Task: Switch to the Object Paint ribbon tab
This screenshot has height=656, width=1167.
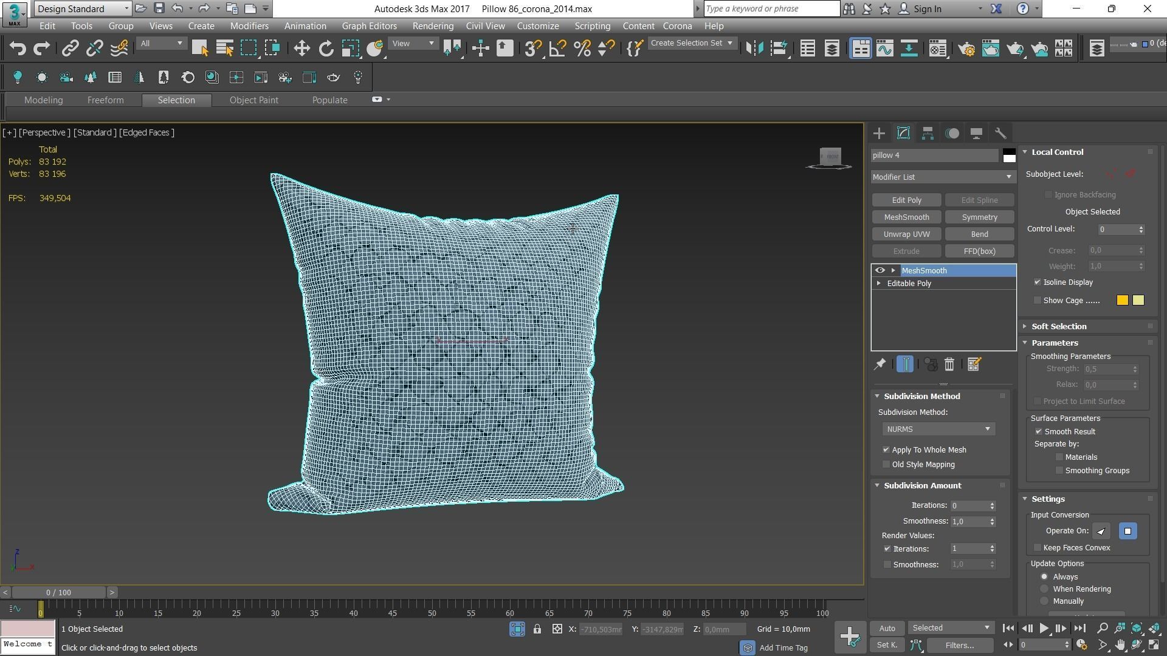Action: 253,100
